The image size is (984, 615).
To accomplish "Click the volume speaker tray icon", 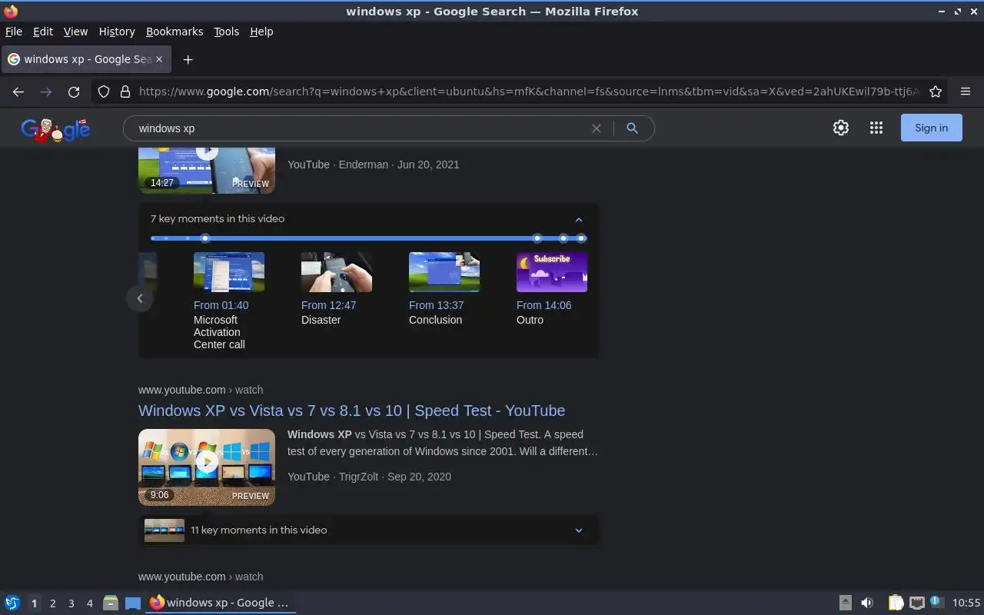I will point(867,603).
